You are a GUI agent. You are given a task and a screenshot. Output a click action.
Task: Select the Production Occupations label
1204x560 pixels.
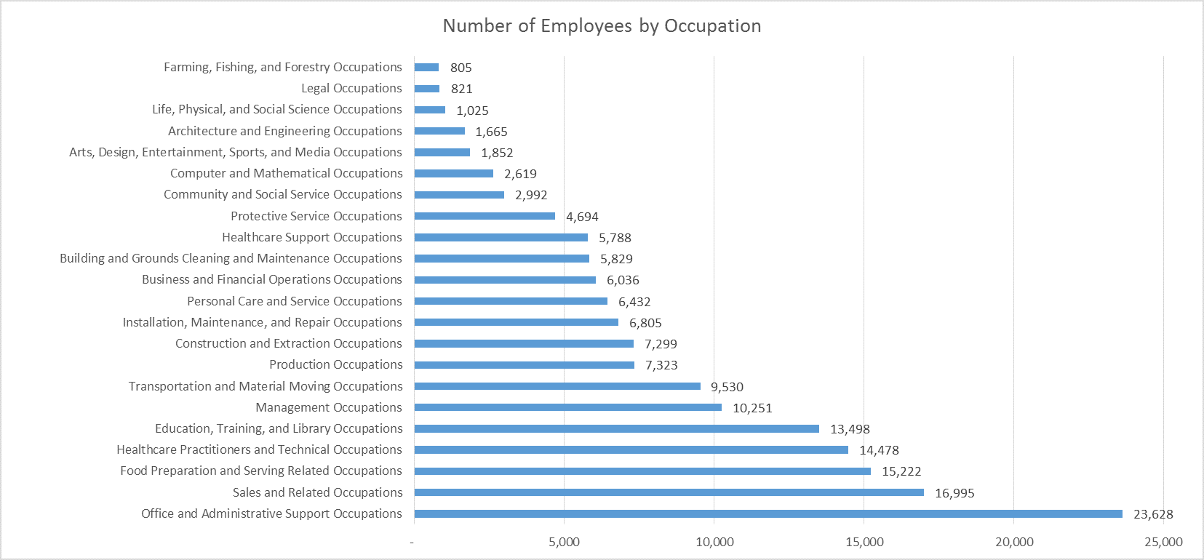tap(335, 364)
